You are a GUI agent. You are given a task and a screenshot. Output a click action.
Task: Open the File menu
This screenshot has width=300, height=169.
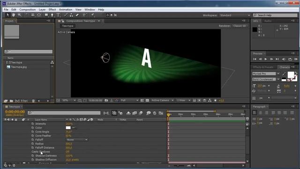(6, 9)
